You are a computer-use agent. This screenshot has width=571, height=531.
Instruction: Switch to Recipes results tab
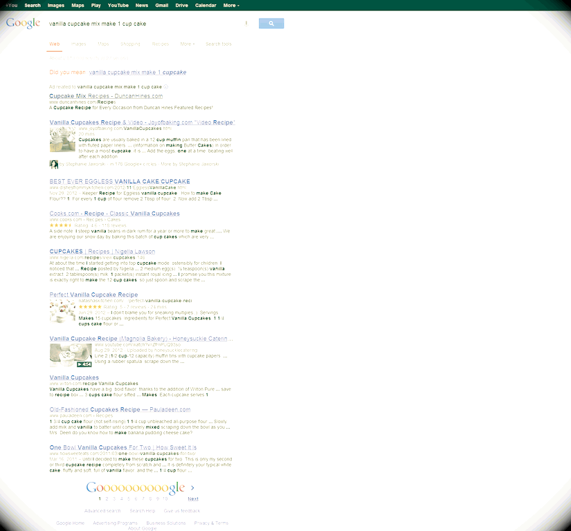161,44
